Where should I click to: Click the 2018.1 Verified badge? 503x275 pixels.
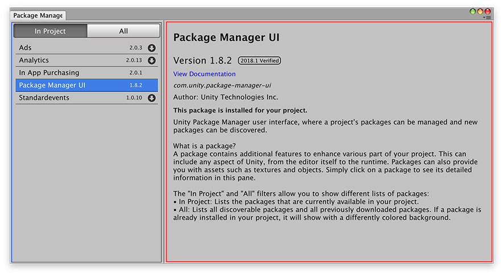(x=259, y=61)
